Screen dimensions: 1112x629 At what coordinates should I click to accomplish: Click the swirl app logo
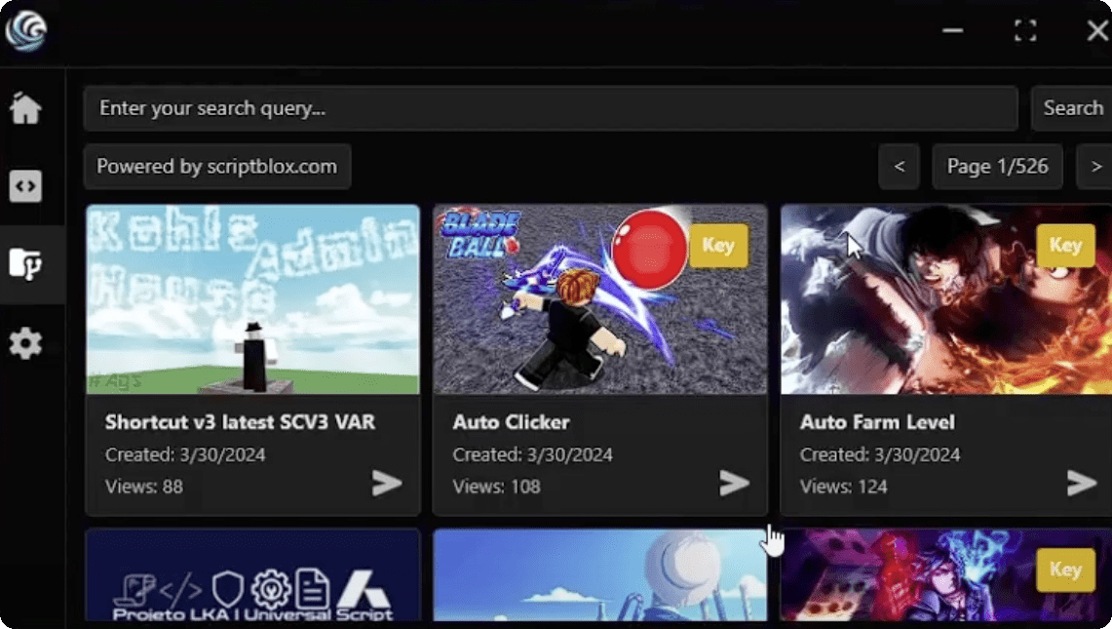(x=25, y=30)
